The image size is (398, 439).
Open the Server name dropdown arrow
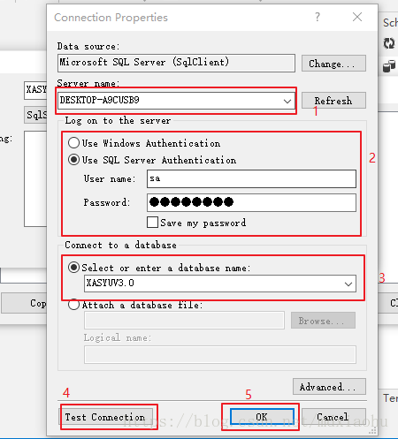[x=287, y=101]
